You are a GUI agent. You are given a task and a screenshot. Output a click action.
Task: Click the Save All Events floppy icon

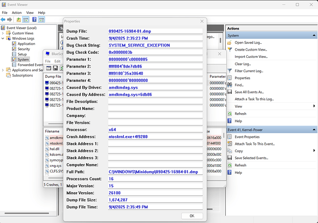click(230, 92)
